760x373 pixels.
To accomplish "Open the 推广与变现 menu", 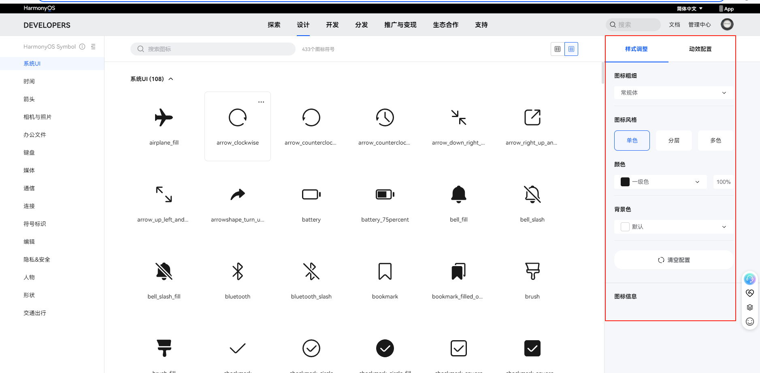I will (400, 25).
